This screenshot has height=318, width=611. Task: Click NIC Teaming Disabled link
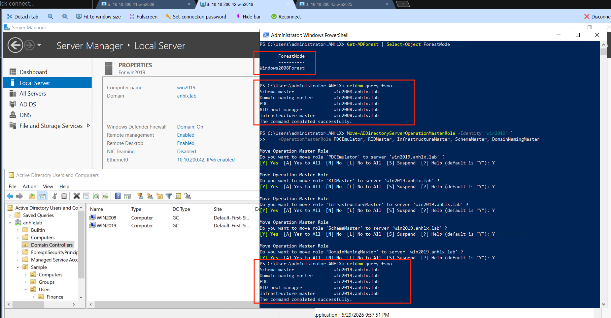click(187, 152)
